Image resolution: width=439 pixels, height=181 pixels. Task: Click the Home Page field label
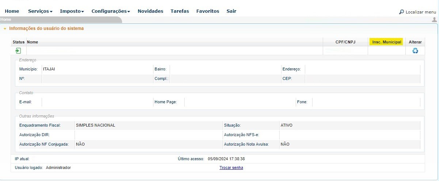pyautogui.click(x=166, y=102)
